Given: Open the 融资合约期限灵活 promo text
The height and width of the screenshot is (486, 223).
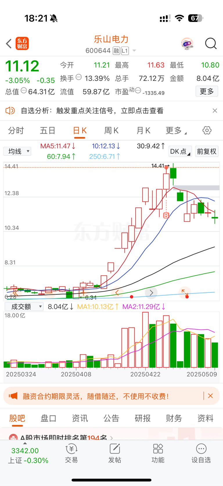Looking at the screenshot, I should 96,396.
